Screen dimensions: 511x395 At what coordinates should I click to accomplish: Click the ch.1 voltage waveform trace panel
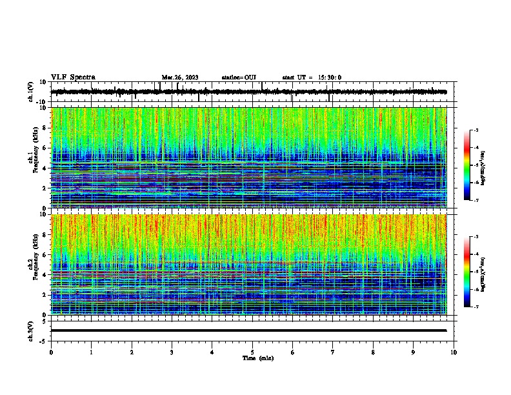coord(252,92)
